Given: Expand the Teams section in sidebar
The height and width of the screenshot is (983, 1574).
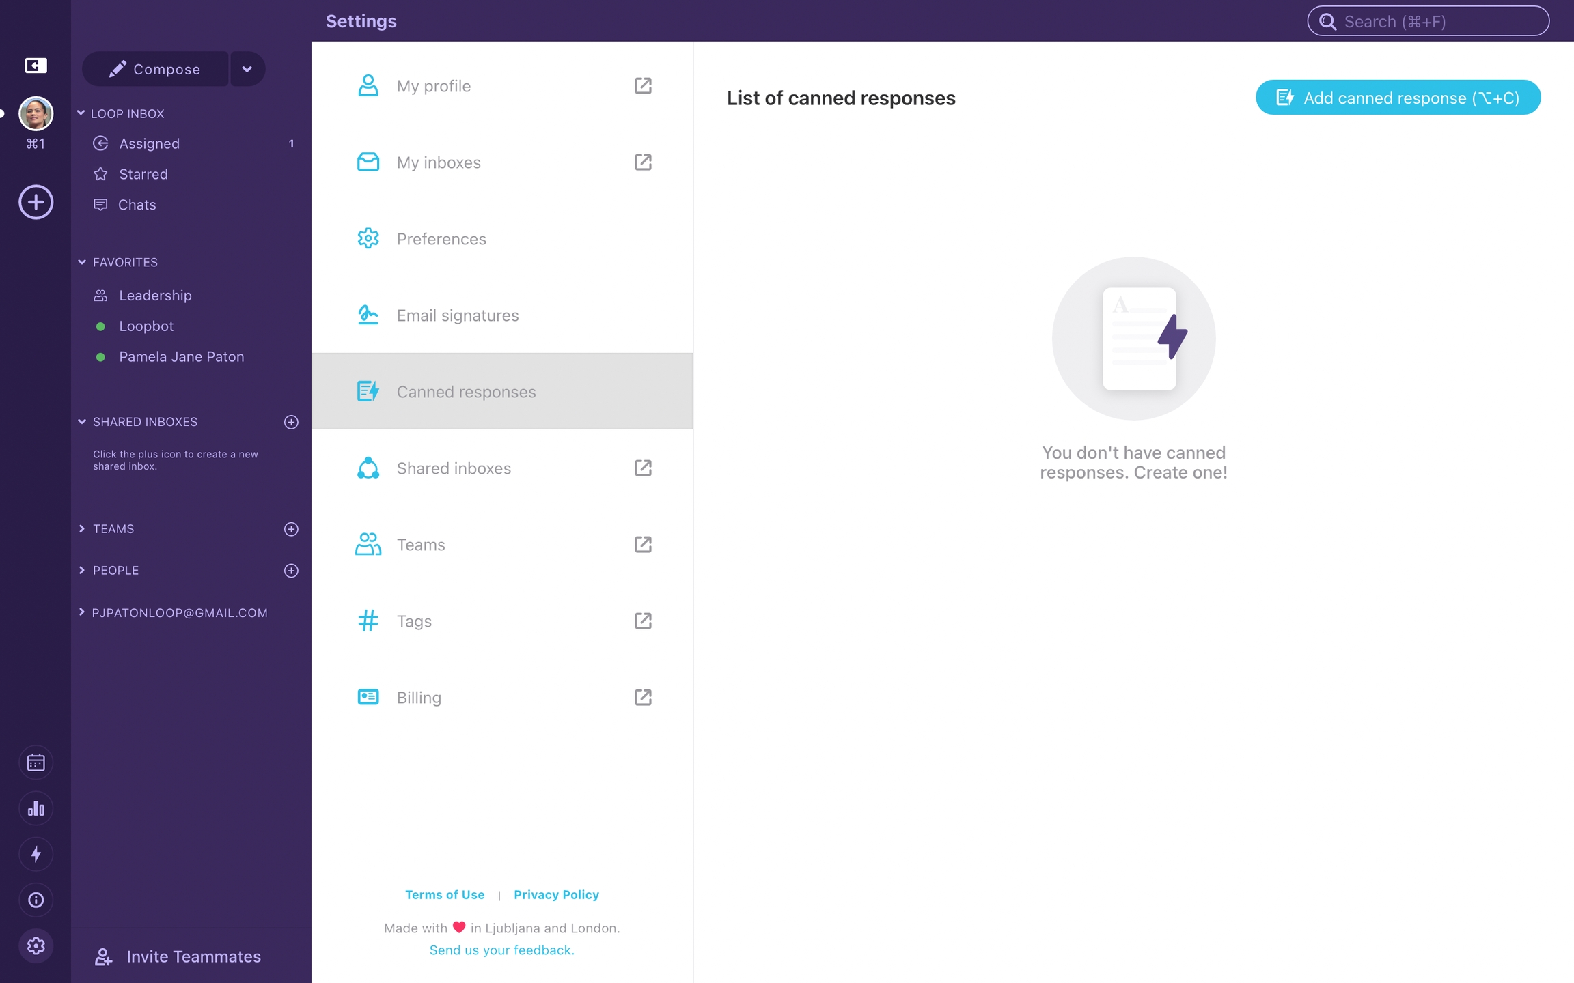Looking at the screenshot, I should coord(82,529).
